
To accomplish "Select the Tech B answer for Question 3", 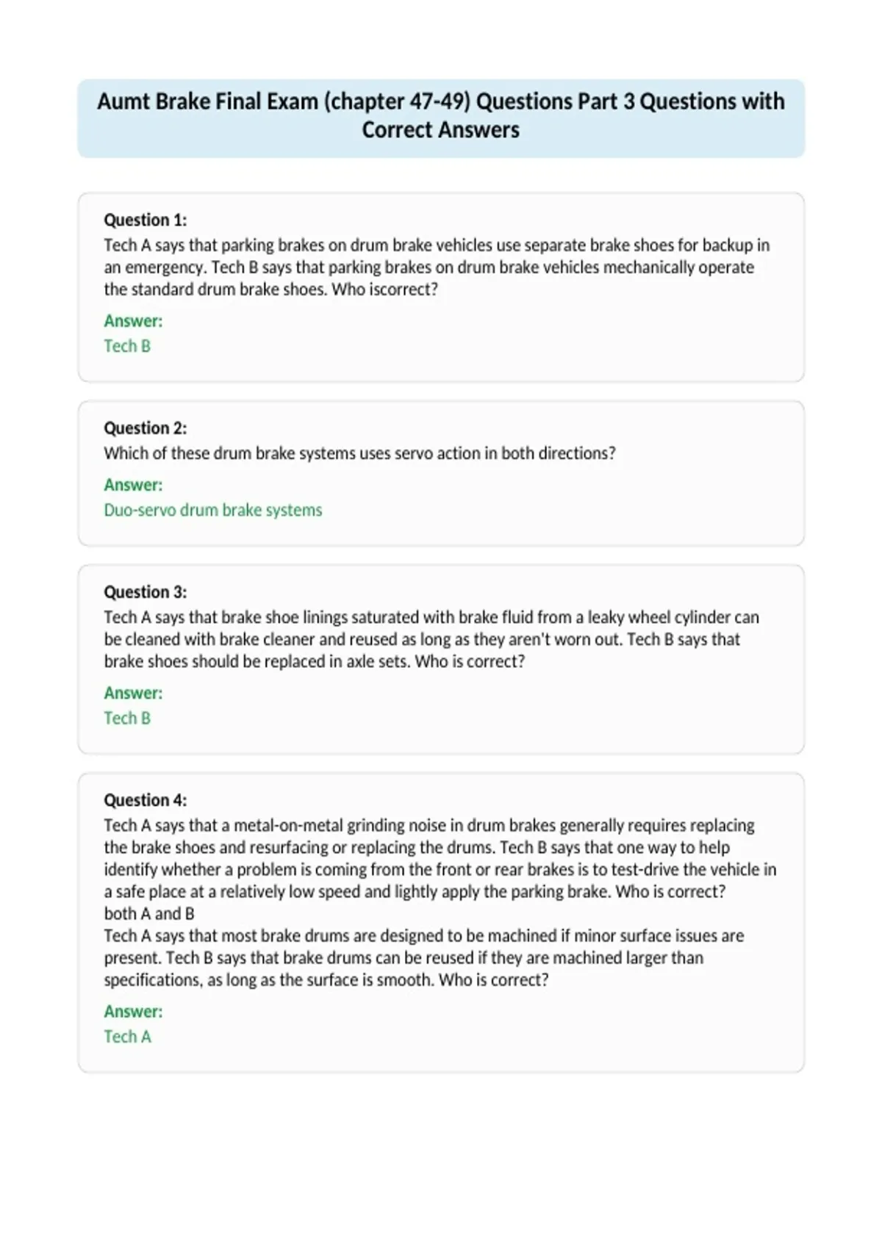I will click(127, 718).
